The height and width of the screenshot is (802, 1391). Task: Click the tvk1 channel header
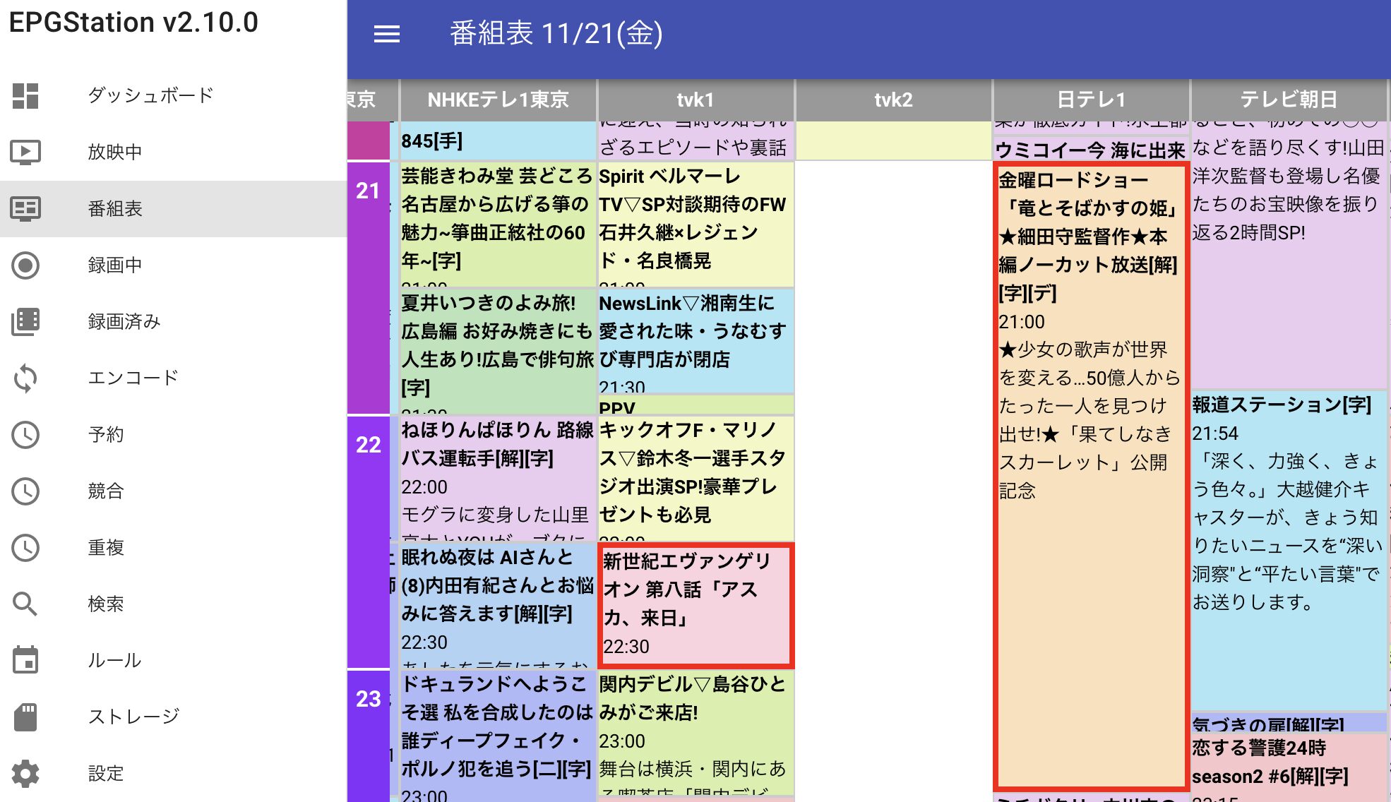(x=695, y=100)
